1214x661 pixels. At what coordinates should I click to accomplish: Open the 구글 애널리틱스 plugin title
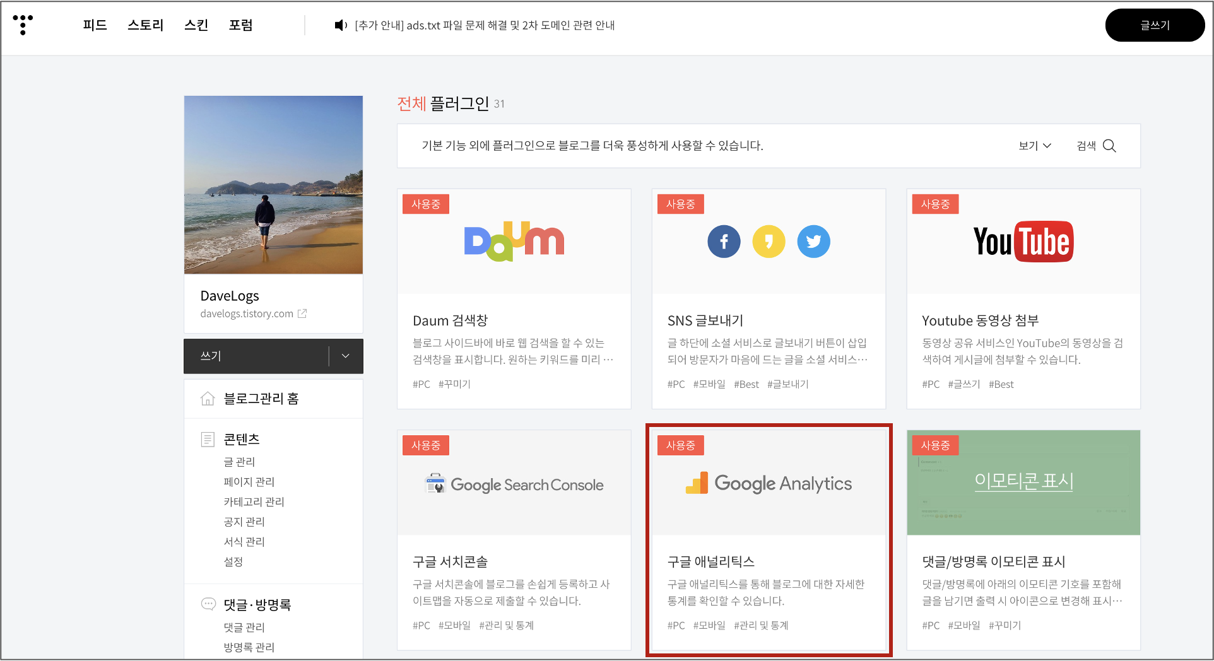[711, 561]
